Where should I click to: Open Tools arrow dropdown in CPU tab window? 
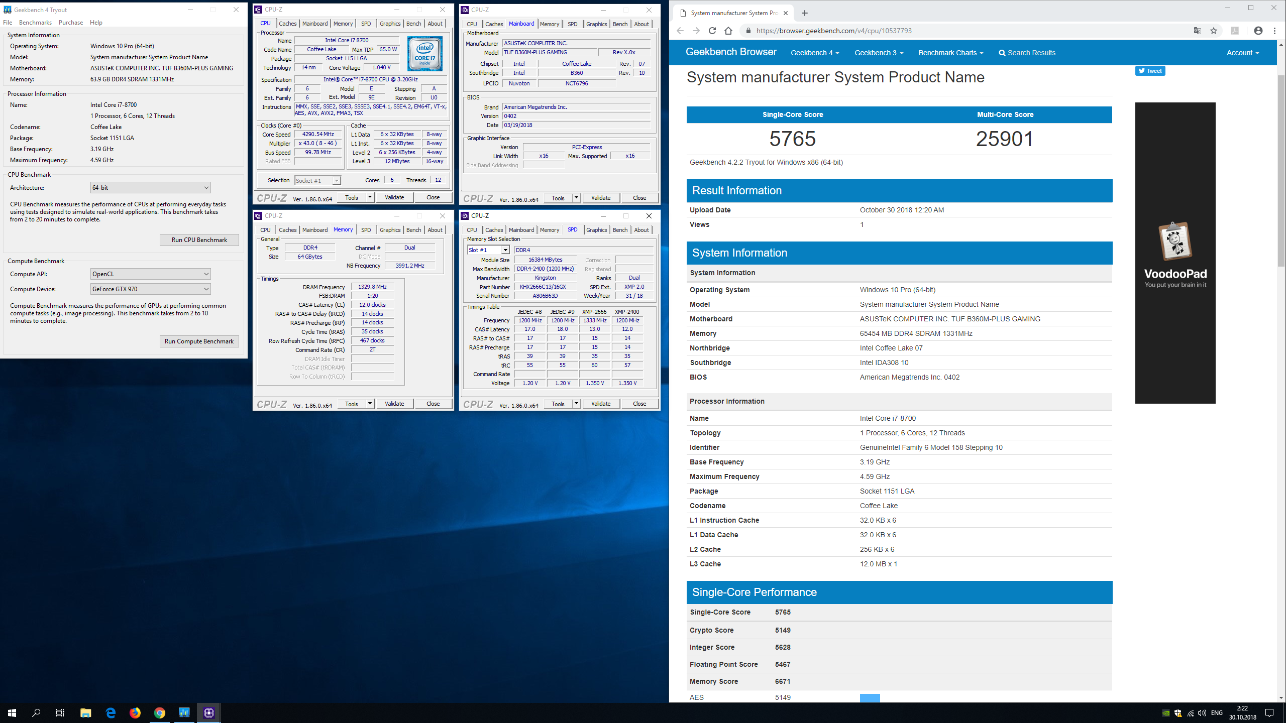(370, 197)
